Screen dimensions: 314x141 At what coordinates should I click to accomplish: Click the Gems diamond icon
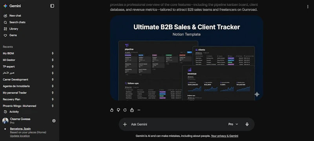click(5, 35)
